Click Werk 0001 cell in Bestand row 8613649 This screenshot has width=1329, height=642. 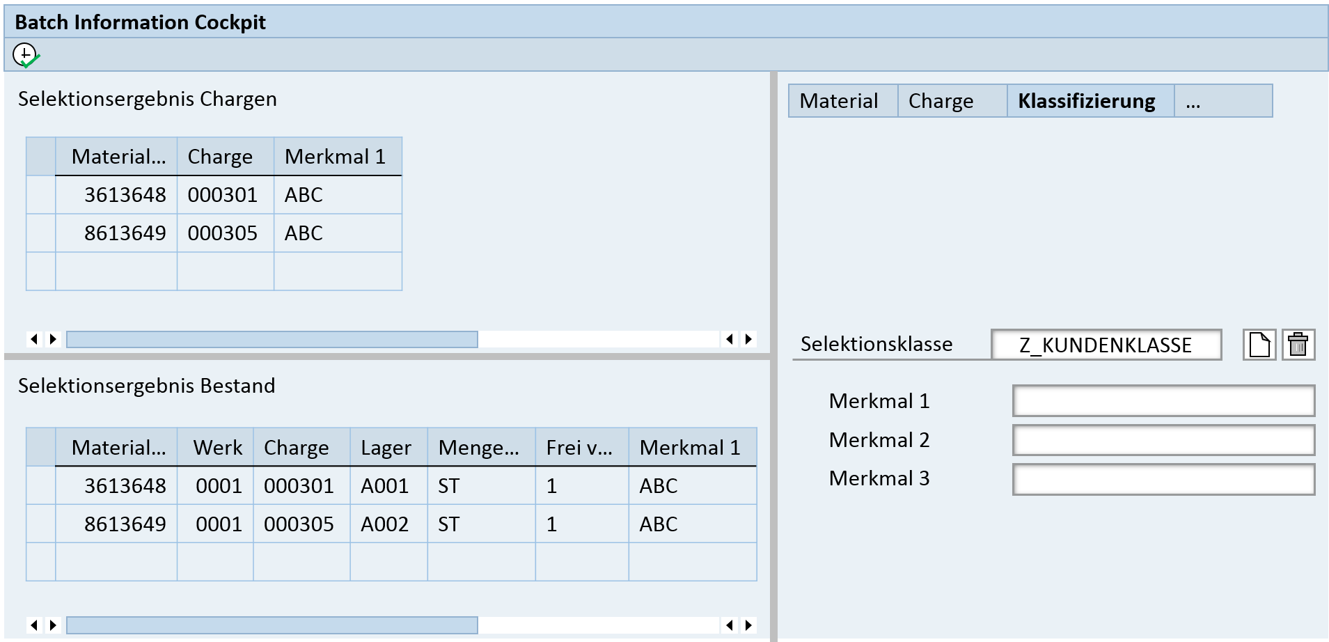coord(215,524)
